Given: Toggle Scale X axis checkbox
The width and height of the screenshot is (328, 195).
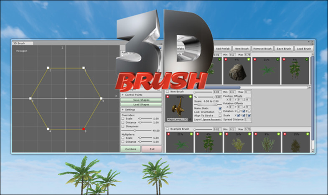Looking at the screenshot, I should [x=238, y=116].
